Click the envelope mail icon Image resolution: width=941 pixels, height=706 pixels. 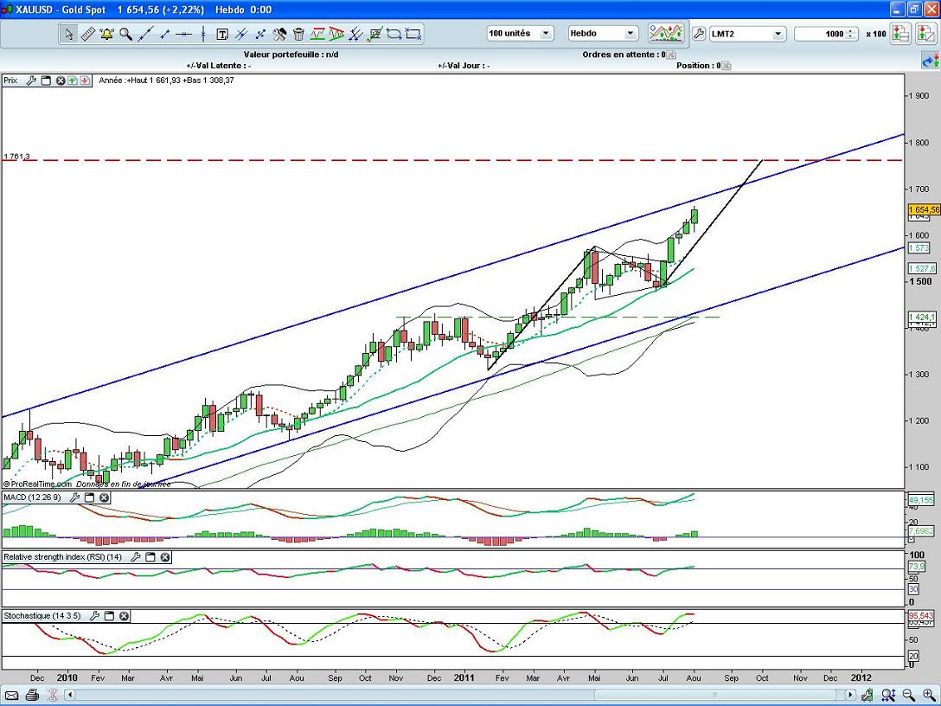[x=12, y=695]
